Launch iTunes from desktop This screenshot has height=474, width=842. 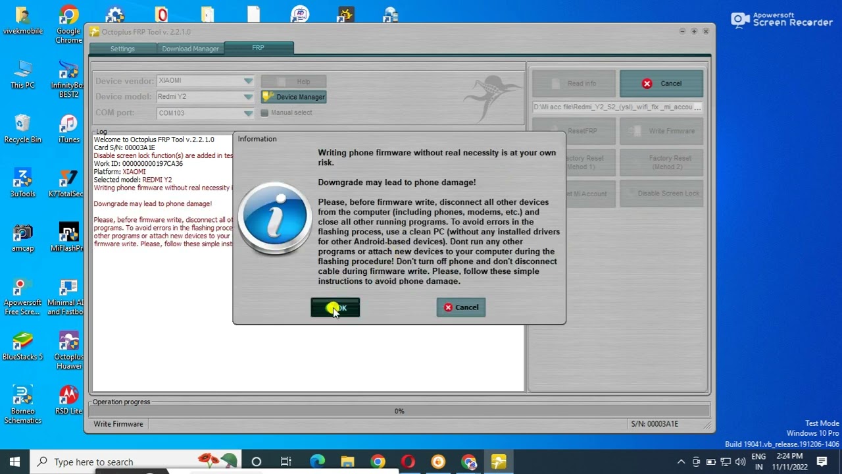tap(68, 129)
